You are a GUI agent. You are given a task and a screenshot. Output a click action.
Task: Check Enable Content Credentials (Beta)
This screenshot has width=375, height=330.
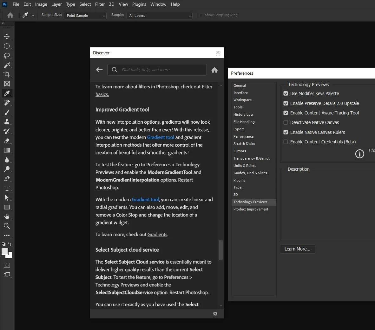(286, 142)
